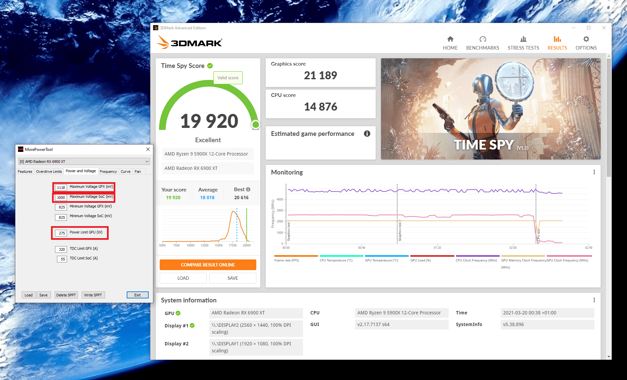
Task: Switch to the Overdrive Limits tab
Action: click(49, 172)
